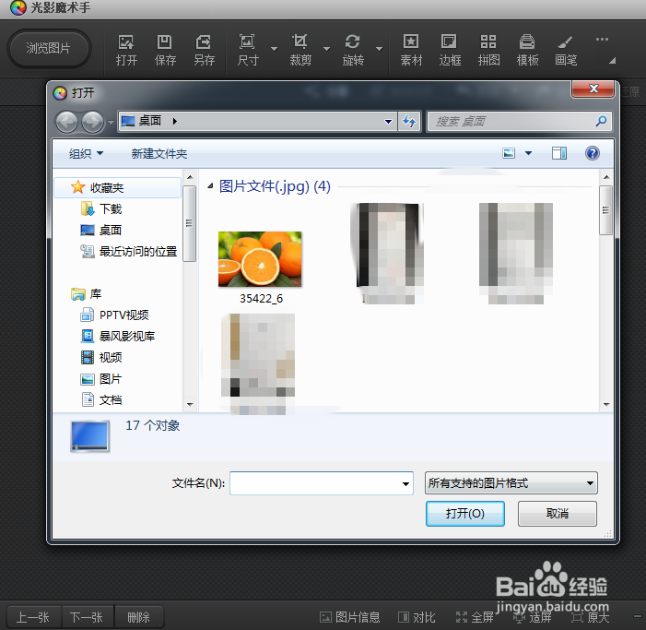Toggle the preview pane icon
The image size is (646, 630).
(x=559, y=153)
